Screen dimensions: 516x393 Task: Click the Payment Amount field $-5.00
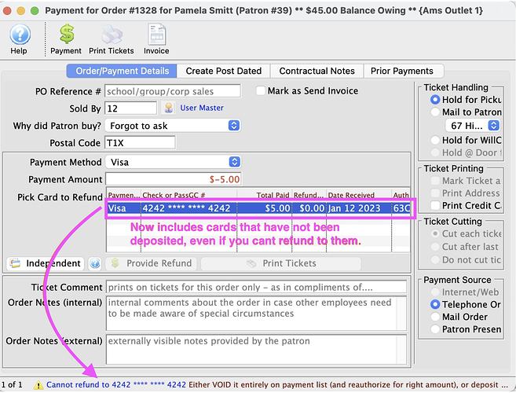tap(173, 179)
